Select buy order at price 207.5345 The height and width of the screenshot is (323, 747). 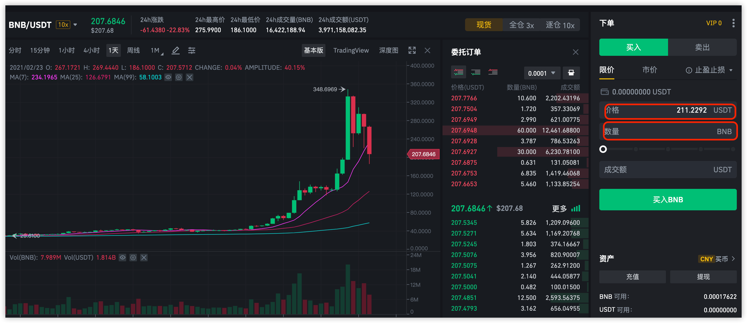click(515, 222)
